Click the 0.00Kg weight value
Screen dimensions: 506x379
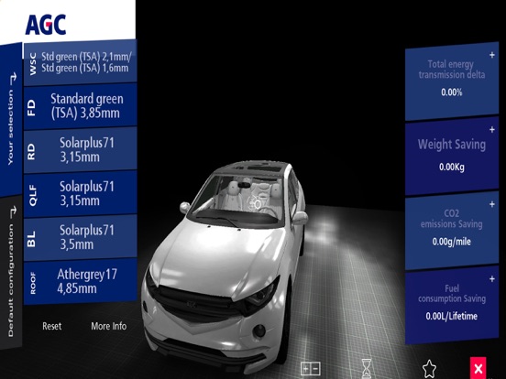452,167
